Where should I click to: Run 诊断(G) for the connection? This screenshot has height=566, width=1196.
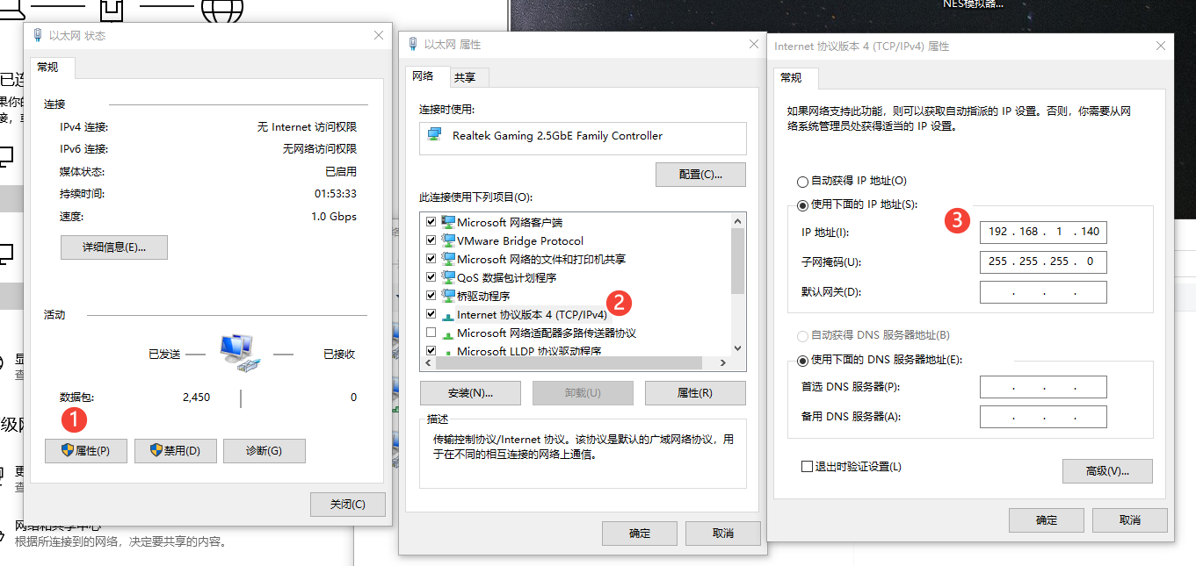tap(264, 451)
